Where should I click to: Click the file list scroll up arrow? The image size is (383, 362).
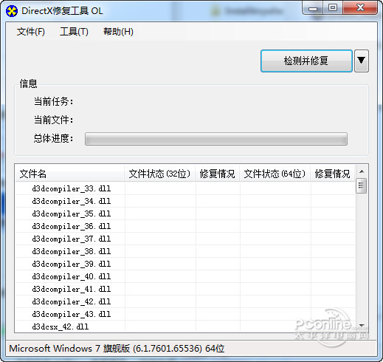[x=362, y=171]
